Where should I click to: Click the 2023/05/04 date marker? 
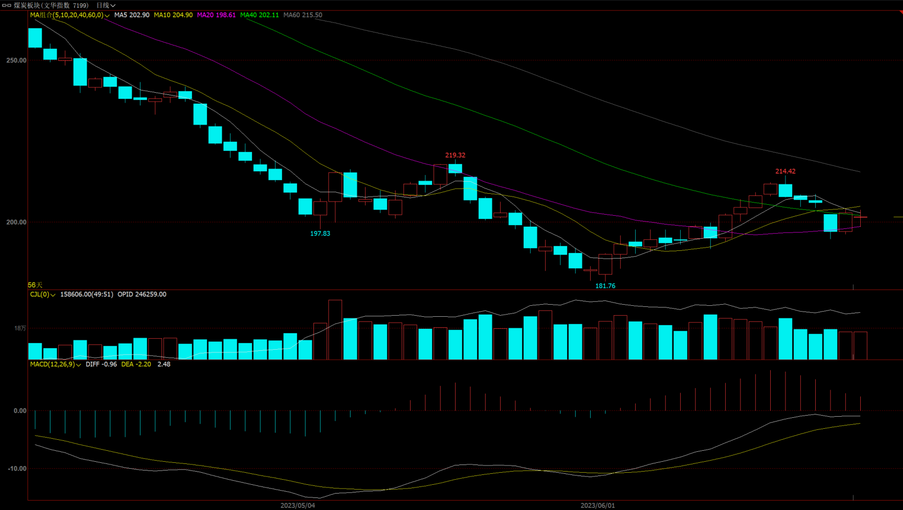coord(298,506)
